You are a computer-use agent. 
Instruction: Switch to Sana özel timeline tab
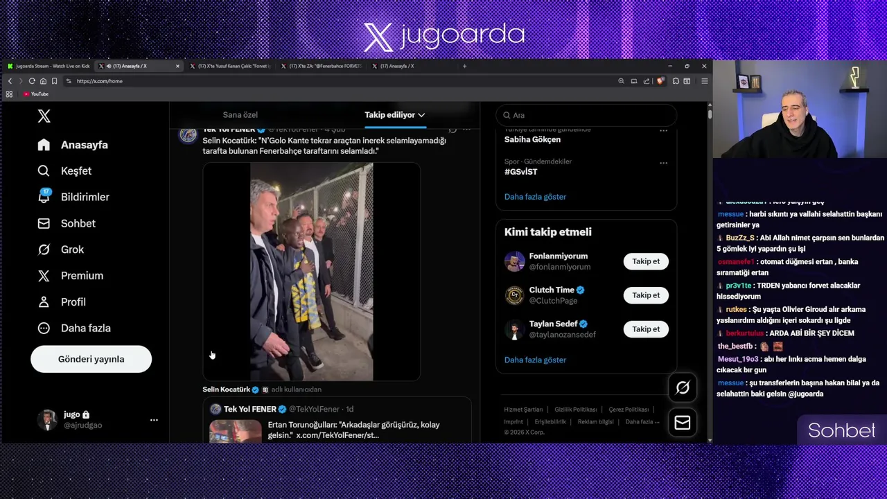click(240, 115)
